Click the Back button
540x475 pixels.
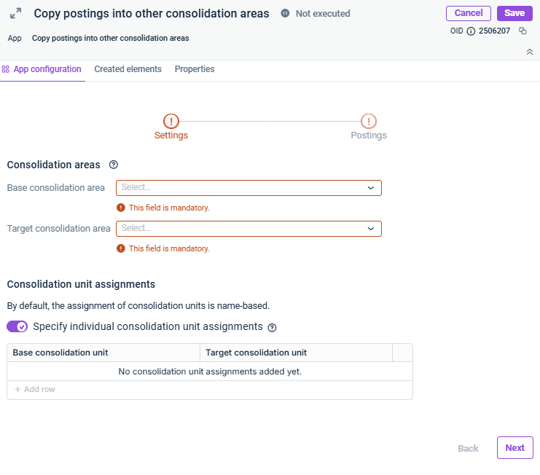(x=468, y=448)
